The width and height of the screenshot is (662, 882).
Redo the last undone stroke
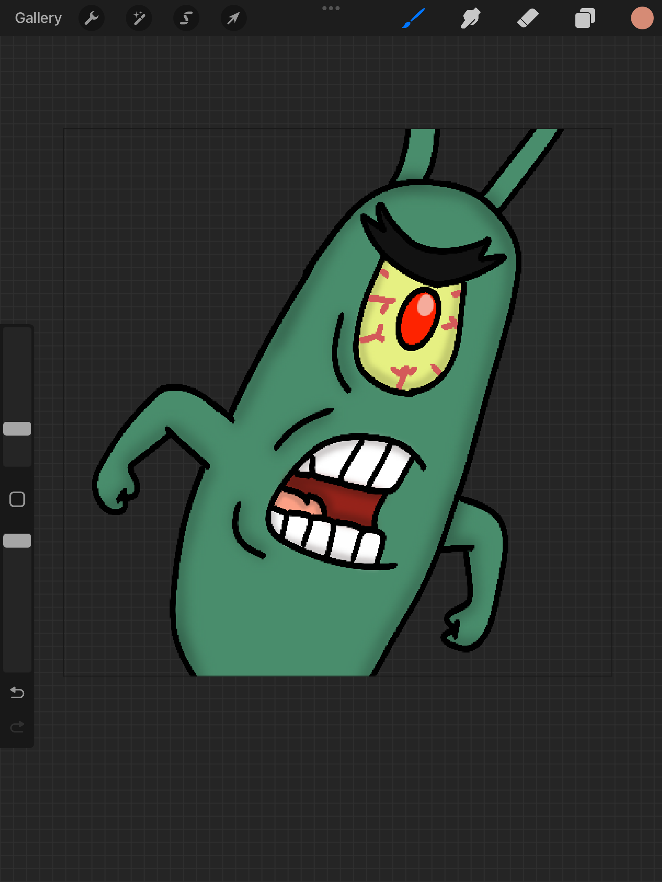(x=17, y=727)
